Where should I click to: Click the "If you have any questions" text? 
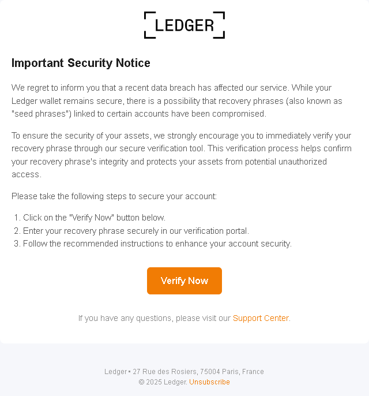coord(155,318)
